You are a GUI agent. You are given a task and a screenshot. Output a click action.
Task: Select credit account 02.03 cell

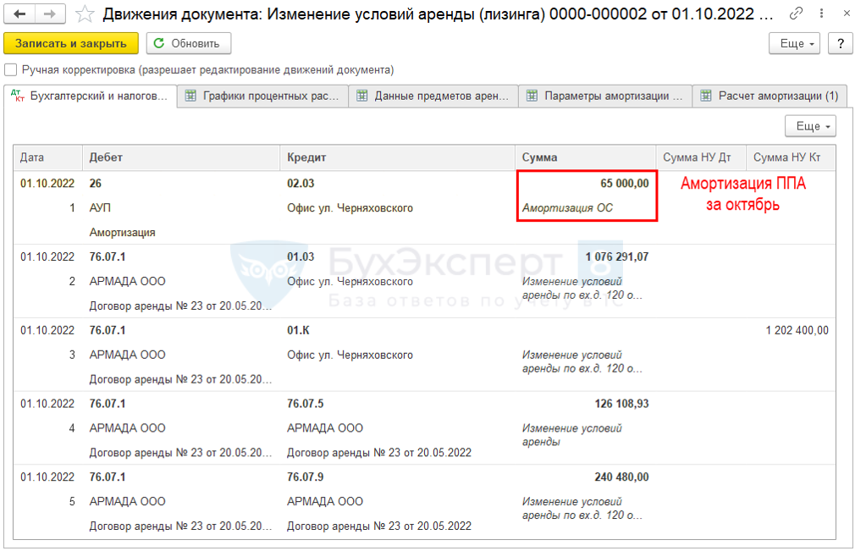click(x=301, y=183)
